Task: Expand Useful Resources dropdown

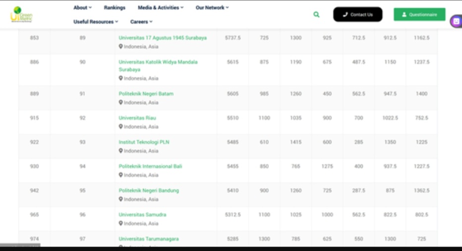Action: point(96,22)
